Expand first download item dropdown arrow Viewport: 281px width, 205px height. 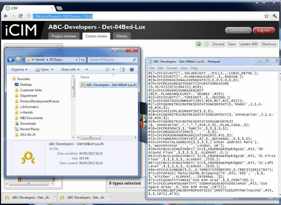54,198
